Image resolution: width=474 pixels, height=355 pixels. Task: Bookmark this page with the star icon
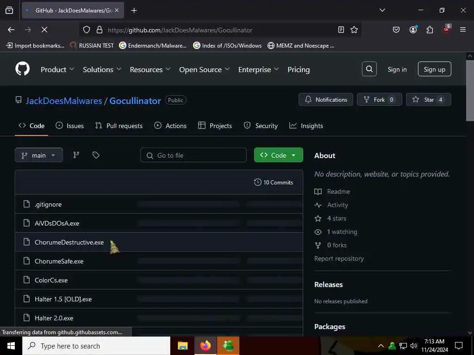pyautogui.click(x=354, y=30)
